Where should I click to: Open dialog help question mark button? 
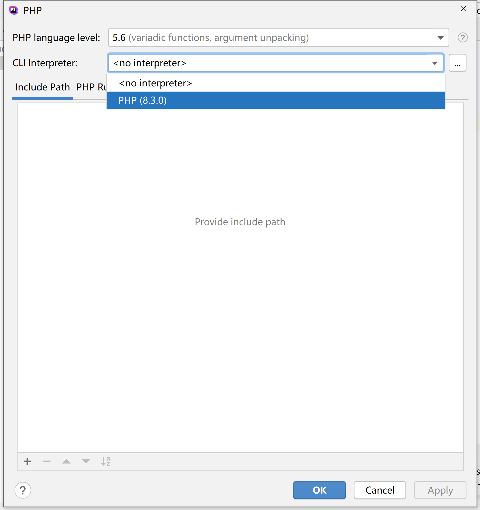[23, 490]
